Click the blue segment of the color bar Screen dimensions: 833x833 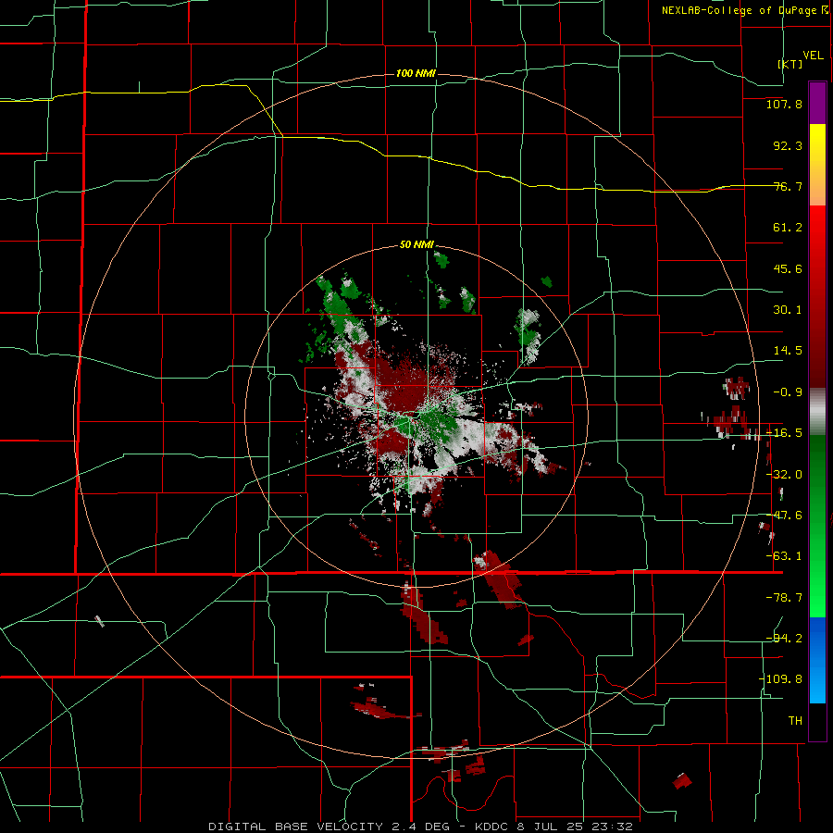coord(817,660)
